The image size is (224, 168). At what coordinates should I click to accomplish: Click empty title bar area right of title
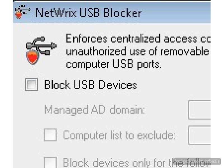tap(176, 13)
